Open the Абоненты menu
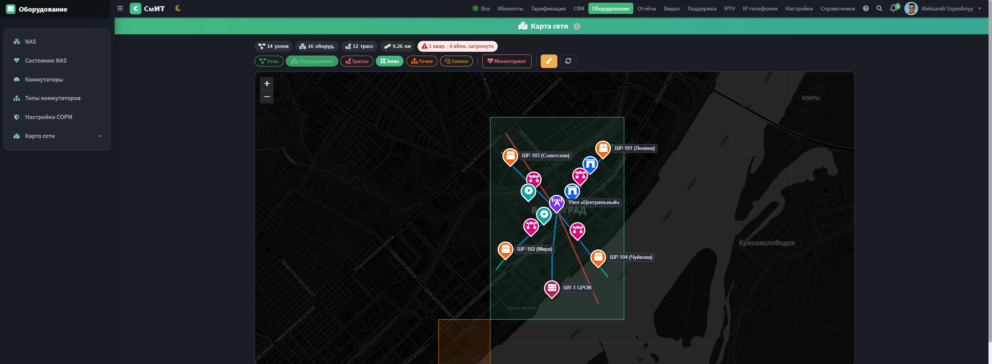The width and height of the screenshot is (992, 364). click(x=510, y=9)
